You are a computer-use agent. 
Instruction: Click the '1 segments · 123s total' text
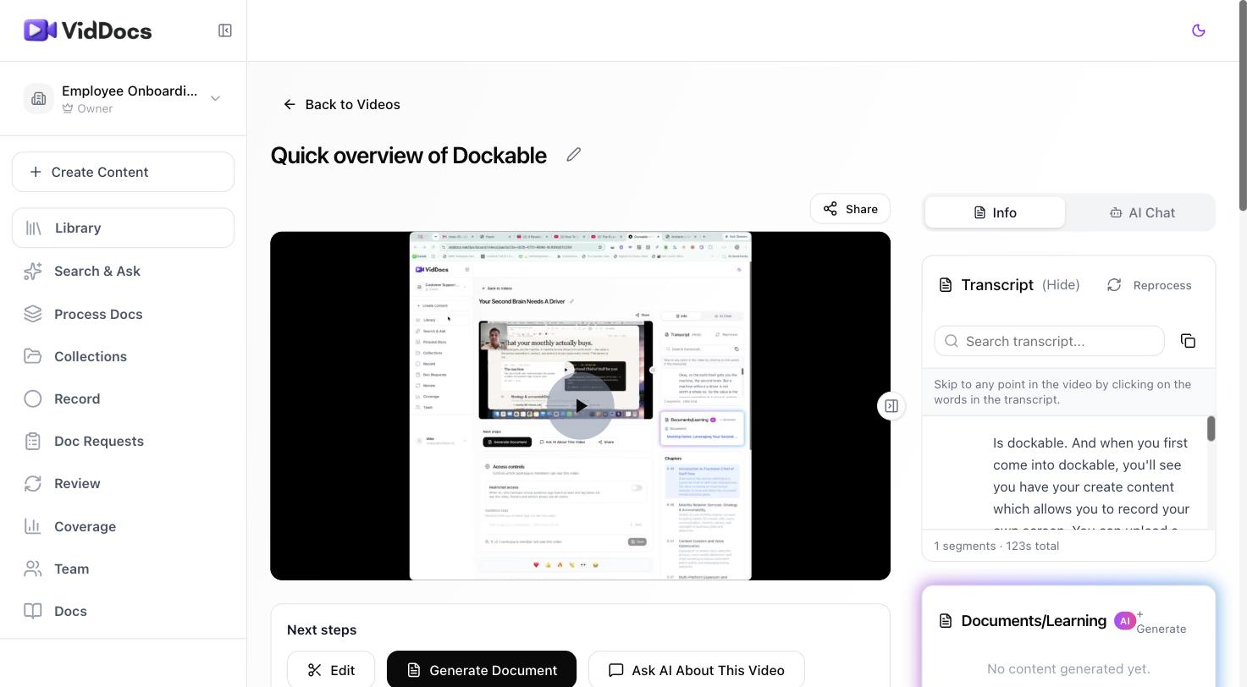click(x=996, y=546)
